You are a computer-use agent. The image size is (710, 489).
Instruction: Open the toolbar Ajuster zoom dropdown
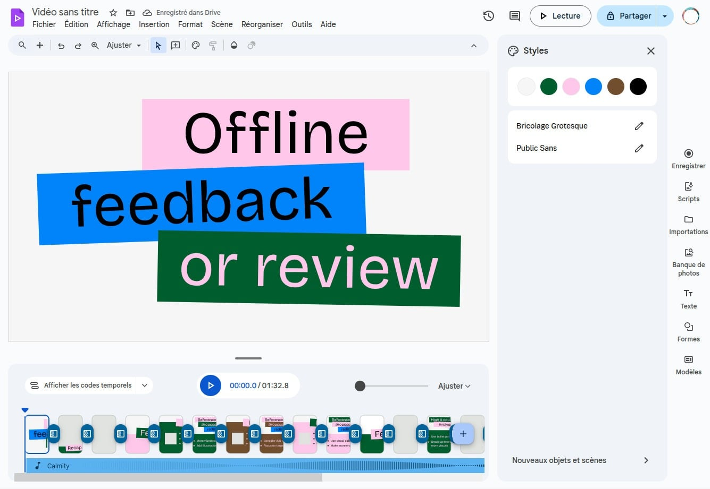tap(123, 46)
